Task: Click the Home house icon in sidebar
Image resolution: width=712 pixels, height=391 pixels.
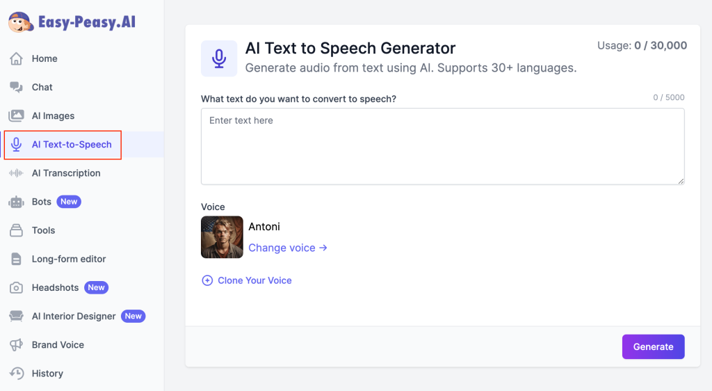Action: coord(16,59)
